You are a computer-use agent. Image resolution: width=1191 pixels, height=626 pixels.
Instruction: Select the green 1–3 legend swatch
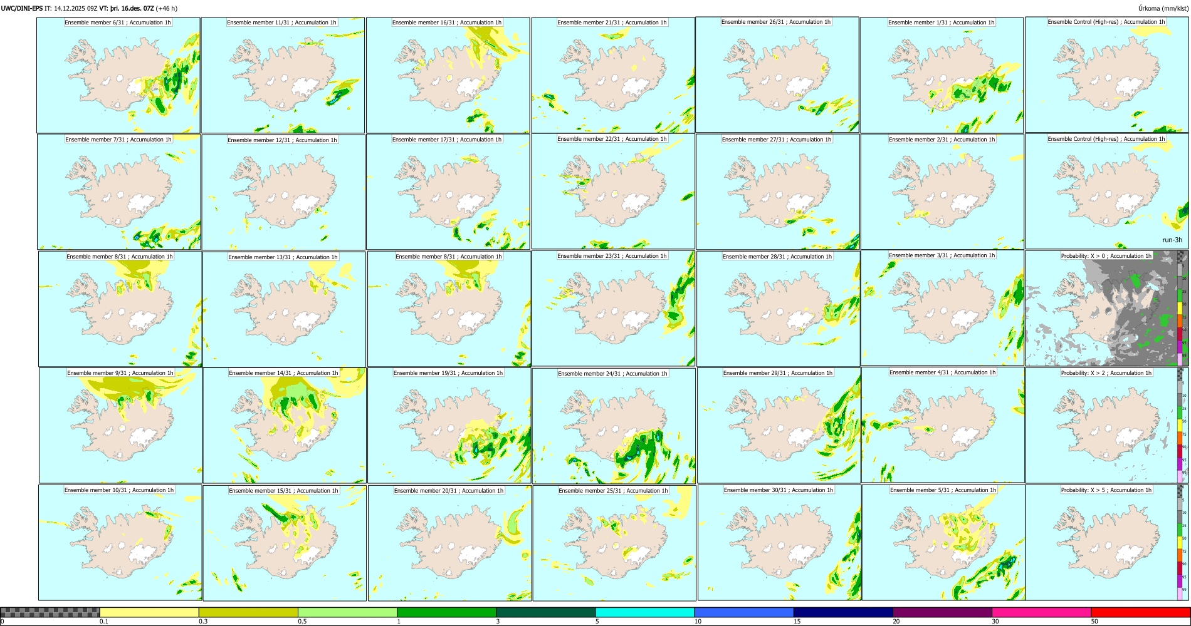point(446,612)
